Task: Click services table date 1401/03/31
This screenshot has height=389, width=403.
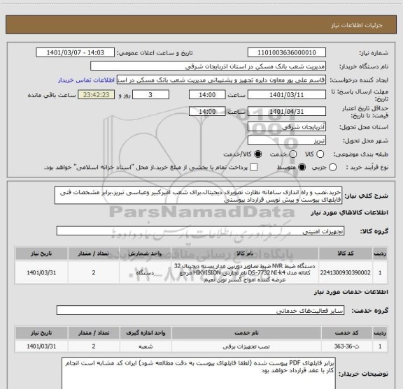Action: (x=41, y=346)
